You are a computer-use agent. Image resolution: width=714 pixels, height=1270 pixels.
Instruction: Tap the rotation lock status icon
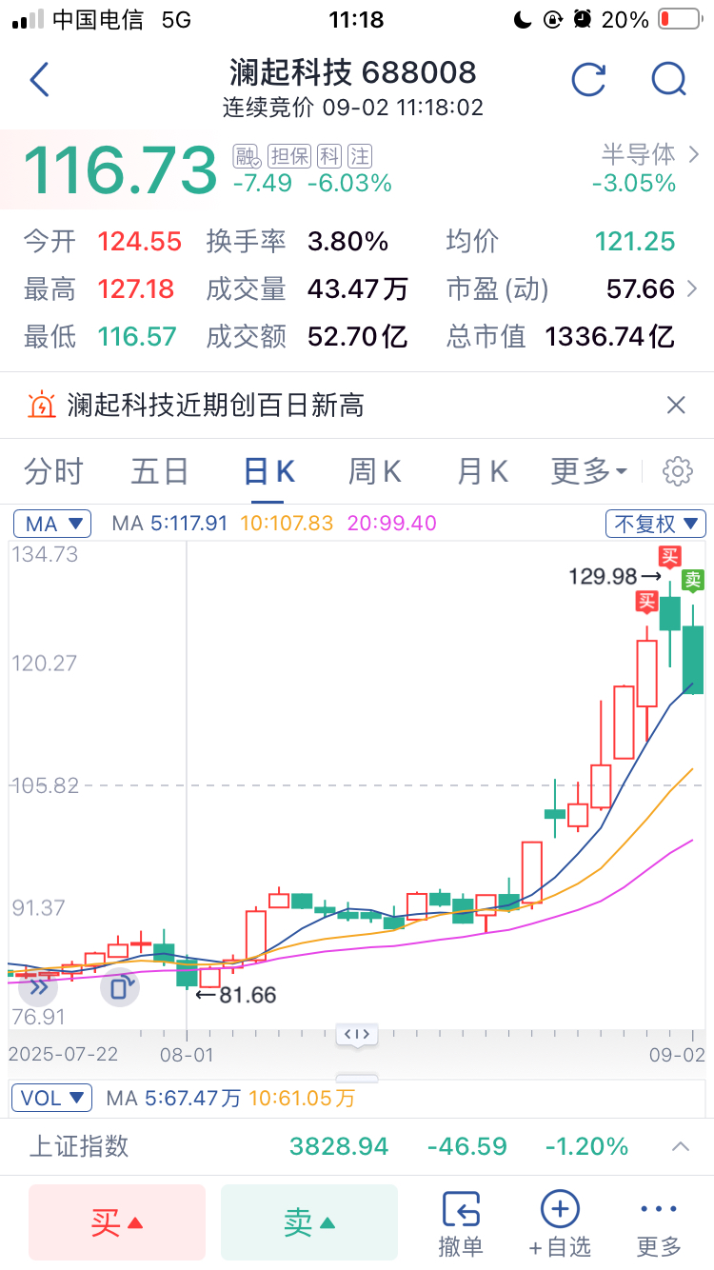[x=552, y=19]
